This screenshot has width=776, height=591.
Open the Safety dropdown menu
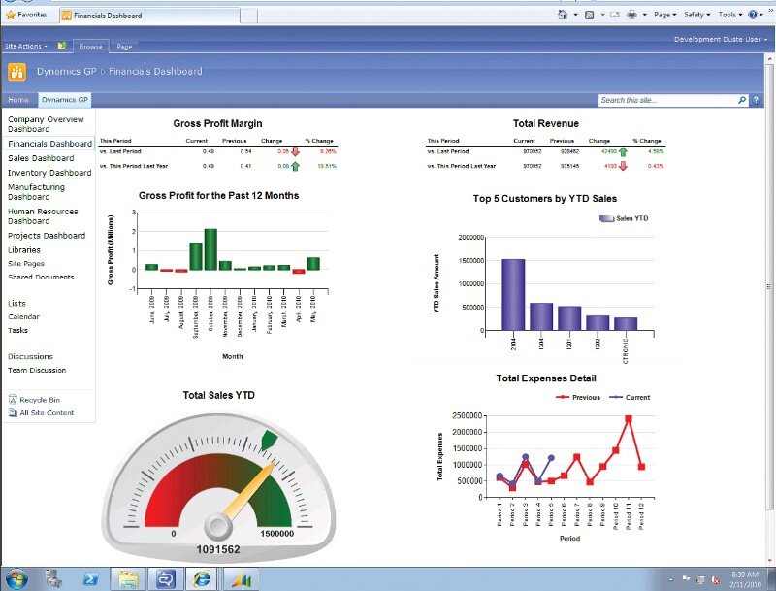[x=696, y=16]
